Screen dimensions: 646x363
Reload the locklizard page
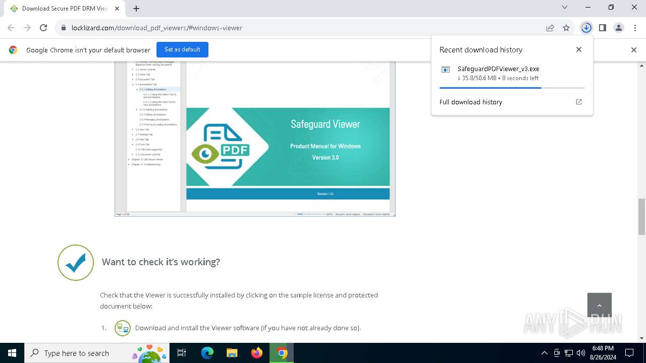click(43, 28)
